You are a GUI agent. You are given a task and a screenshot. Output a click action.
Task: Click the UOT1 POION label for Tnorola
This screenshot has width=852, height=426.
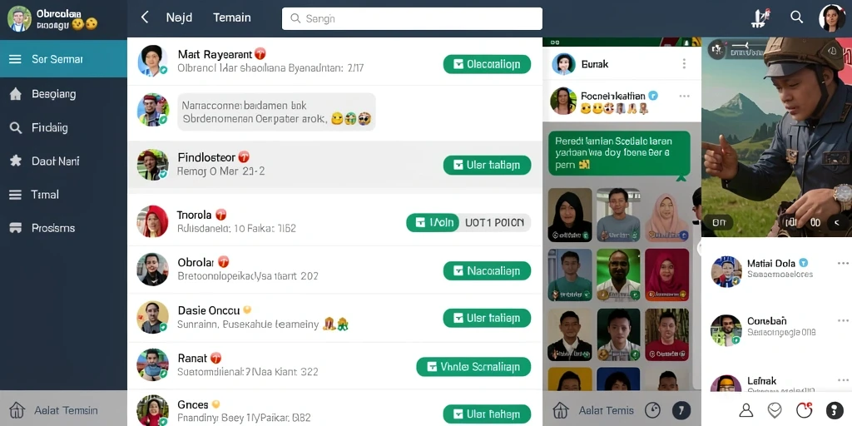(494, 223)
